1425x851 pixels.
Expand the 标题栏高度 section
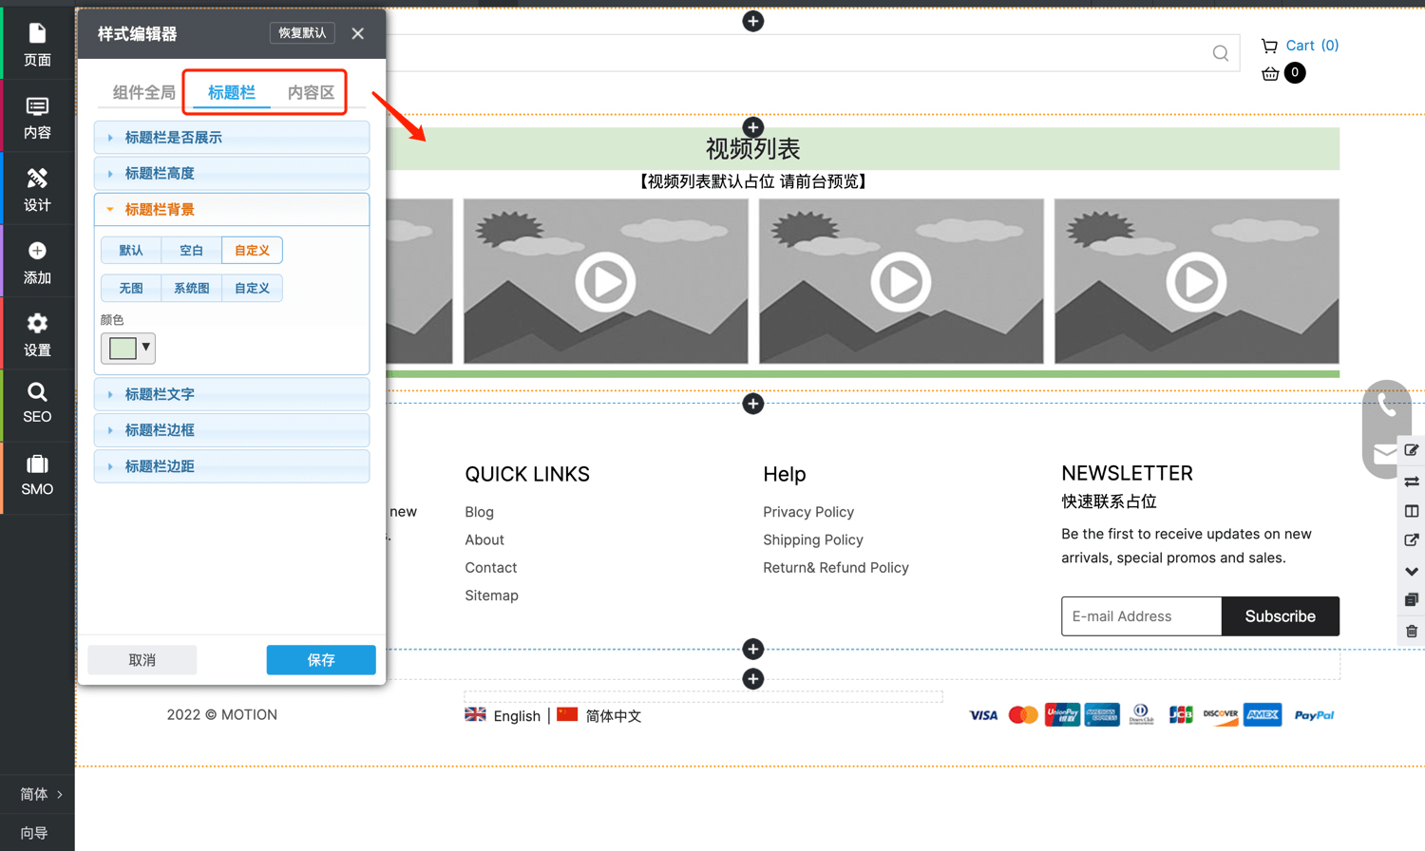point(232,174)
